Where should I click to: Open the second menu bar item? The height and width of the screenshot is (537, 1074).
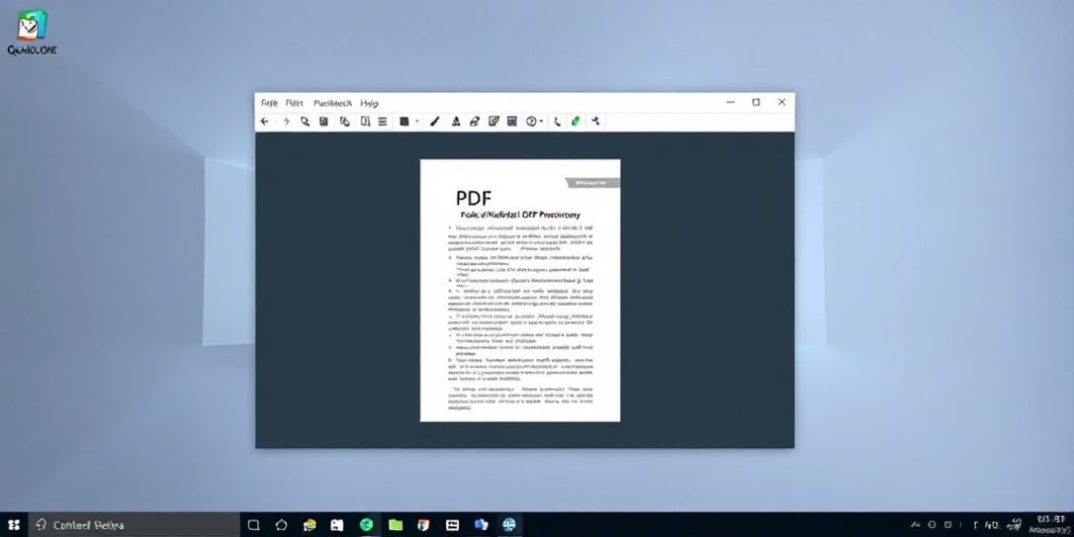pyautogui.click(x=295, y=103)
